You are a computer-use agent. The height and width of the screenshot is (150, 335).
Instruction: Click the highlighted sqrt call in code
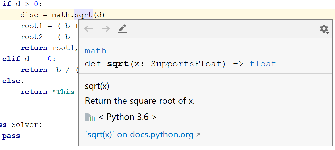coord(83,15)
